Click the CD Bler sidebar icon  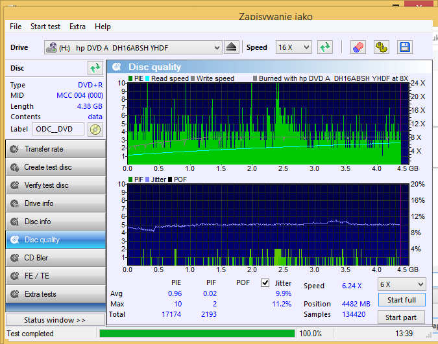click(x=14, y=258)
